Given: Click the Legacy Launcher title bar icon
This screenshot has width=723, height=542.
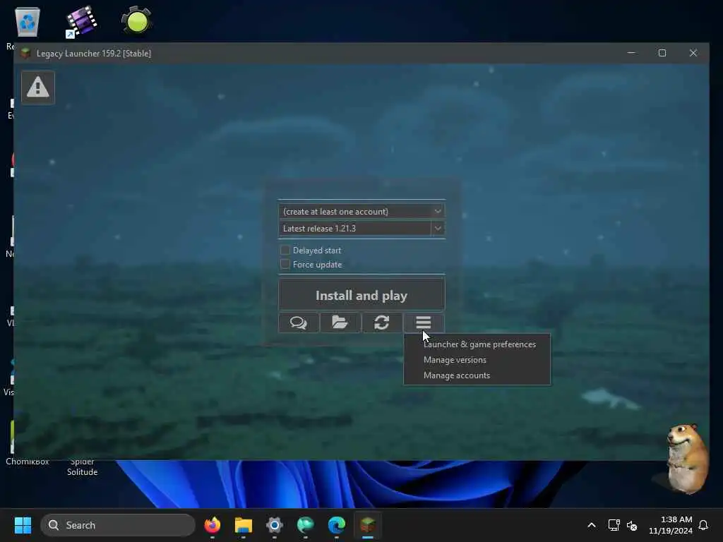Looking at the screenshot, I should [x=25, y=54].
